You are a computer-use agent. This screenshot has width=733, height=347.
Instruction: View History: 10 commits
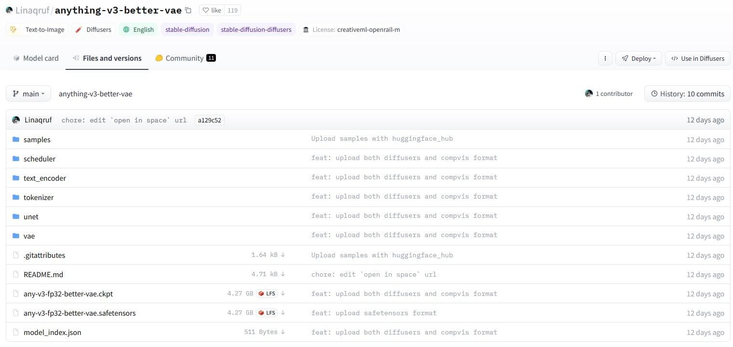tap(687, 93)
